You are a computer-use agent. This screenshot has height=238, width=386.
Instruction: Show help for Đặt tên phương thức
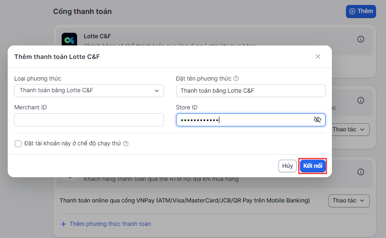[x=236, y=78]
